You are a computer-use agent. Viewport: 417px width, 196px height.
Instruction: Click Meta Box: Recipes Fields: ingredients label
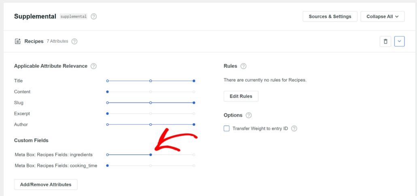coord(54,155)
